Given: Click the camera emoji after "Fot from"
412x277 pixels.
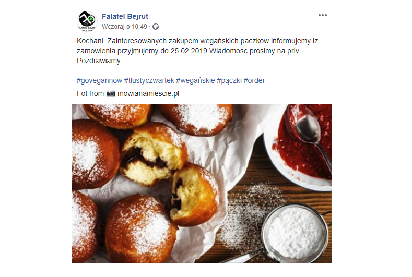Looking at the screenshot, I should (x=111, y=93).
